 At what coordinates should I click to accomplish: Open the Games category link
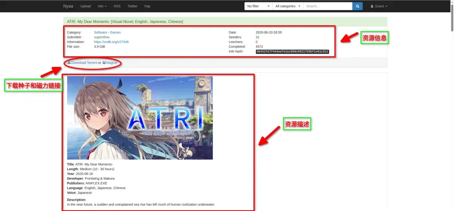115,33
